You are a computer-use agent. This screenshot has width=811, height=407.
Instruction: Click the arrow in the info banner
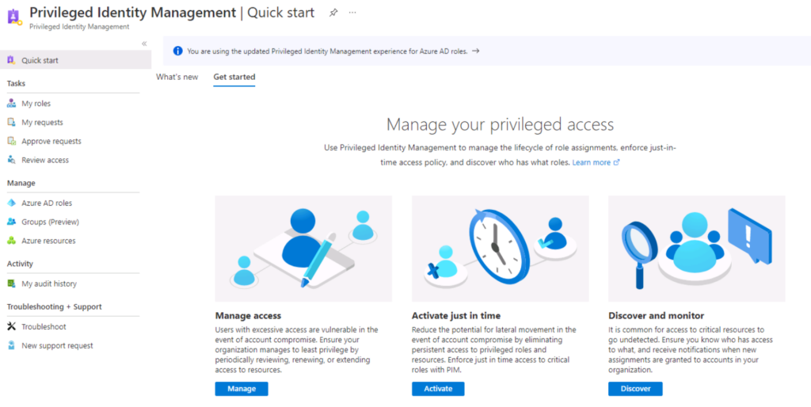click(475, 51)
